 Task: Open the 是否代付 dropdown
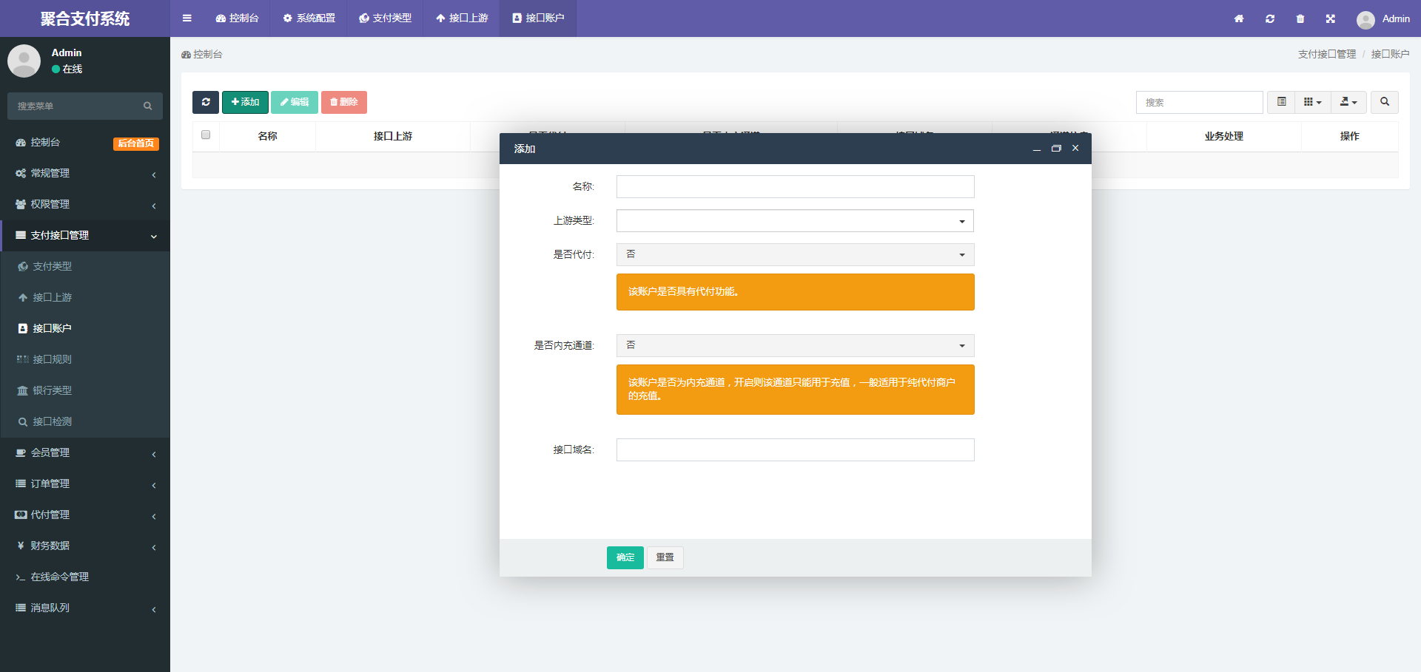pyautogui.click(x=795, y=255)
